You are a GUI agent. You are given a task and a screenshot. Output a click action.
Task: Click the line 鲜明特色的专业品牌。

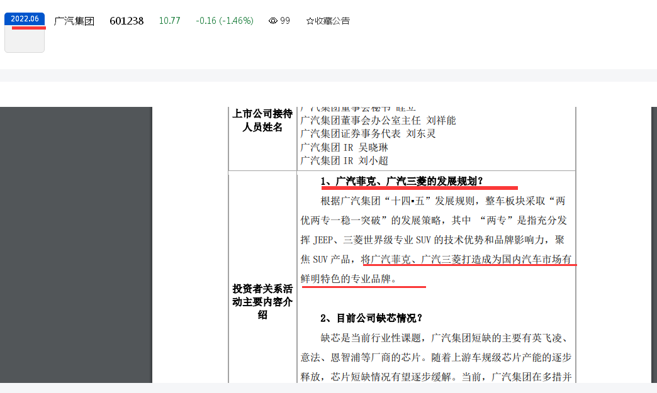(348, 279)
